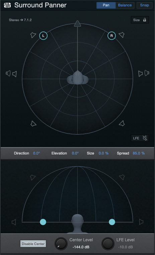Toggle the LFE mute button
The width and height of the screenshot is (155, 255).
140,138
